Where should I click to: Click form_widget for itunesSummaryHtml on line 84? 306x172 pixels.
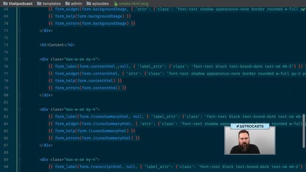[x=67, y=124]
